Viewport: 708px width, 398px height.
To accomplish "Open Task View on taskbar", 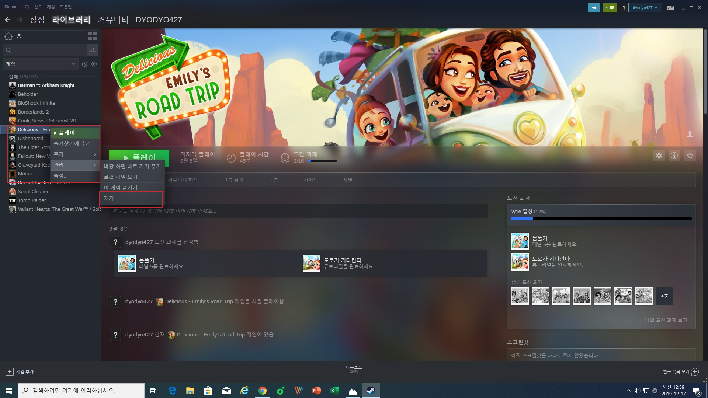I will (x=153, y=390).
